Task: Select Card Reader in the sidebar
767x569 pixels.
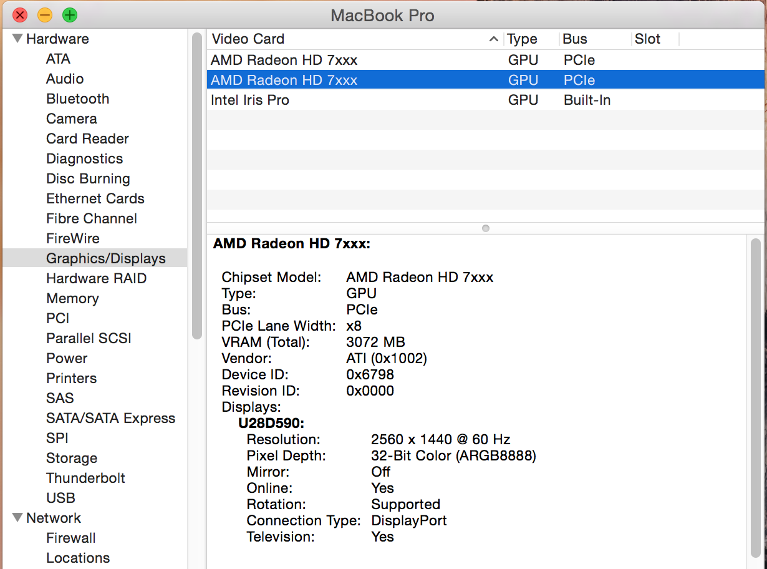Action: (x=87, y=139)
